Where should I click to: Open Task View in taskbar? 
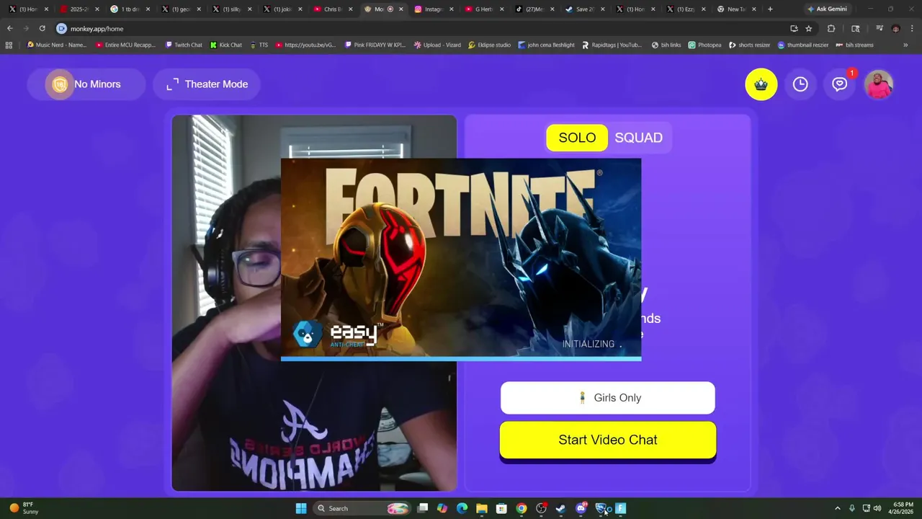[423, 508]
